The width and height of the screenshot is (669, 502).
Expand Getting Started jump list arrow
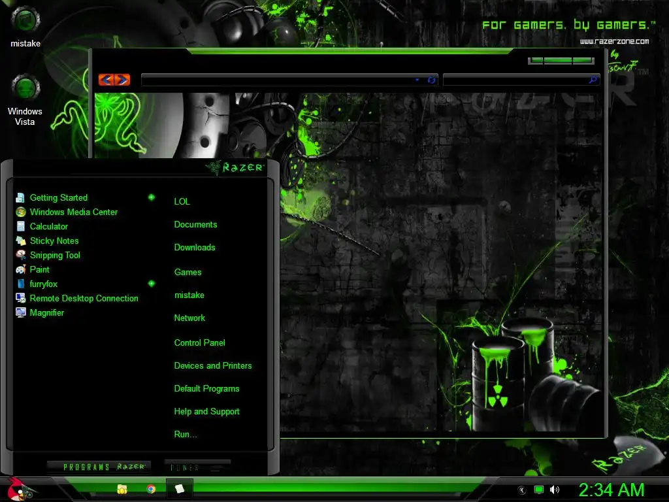click(x=152, y=197)
